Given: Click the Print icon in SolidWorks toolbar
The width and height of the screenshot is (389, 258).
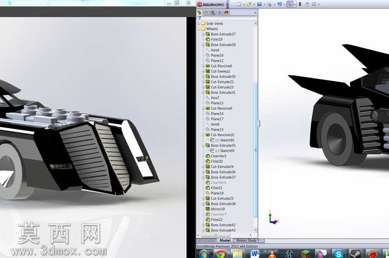Looking at the screenshot, I should 269,4.
